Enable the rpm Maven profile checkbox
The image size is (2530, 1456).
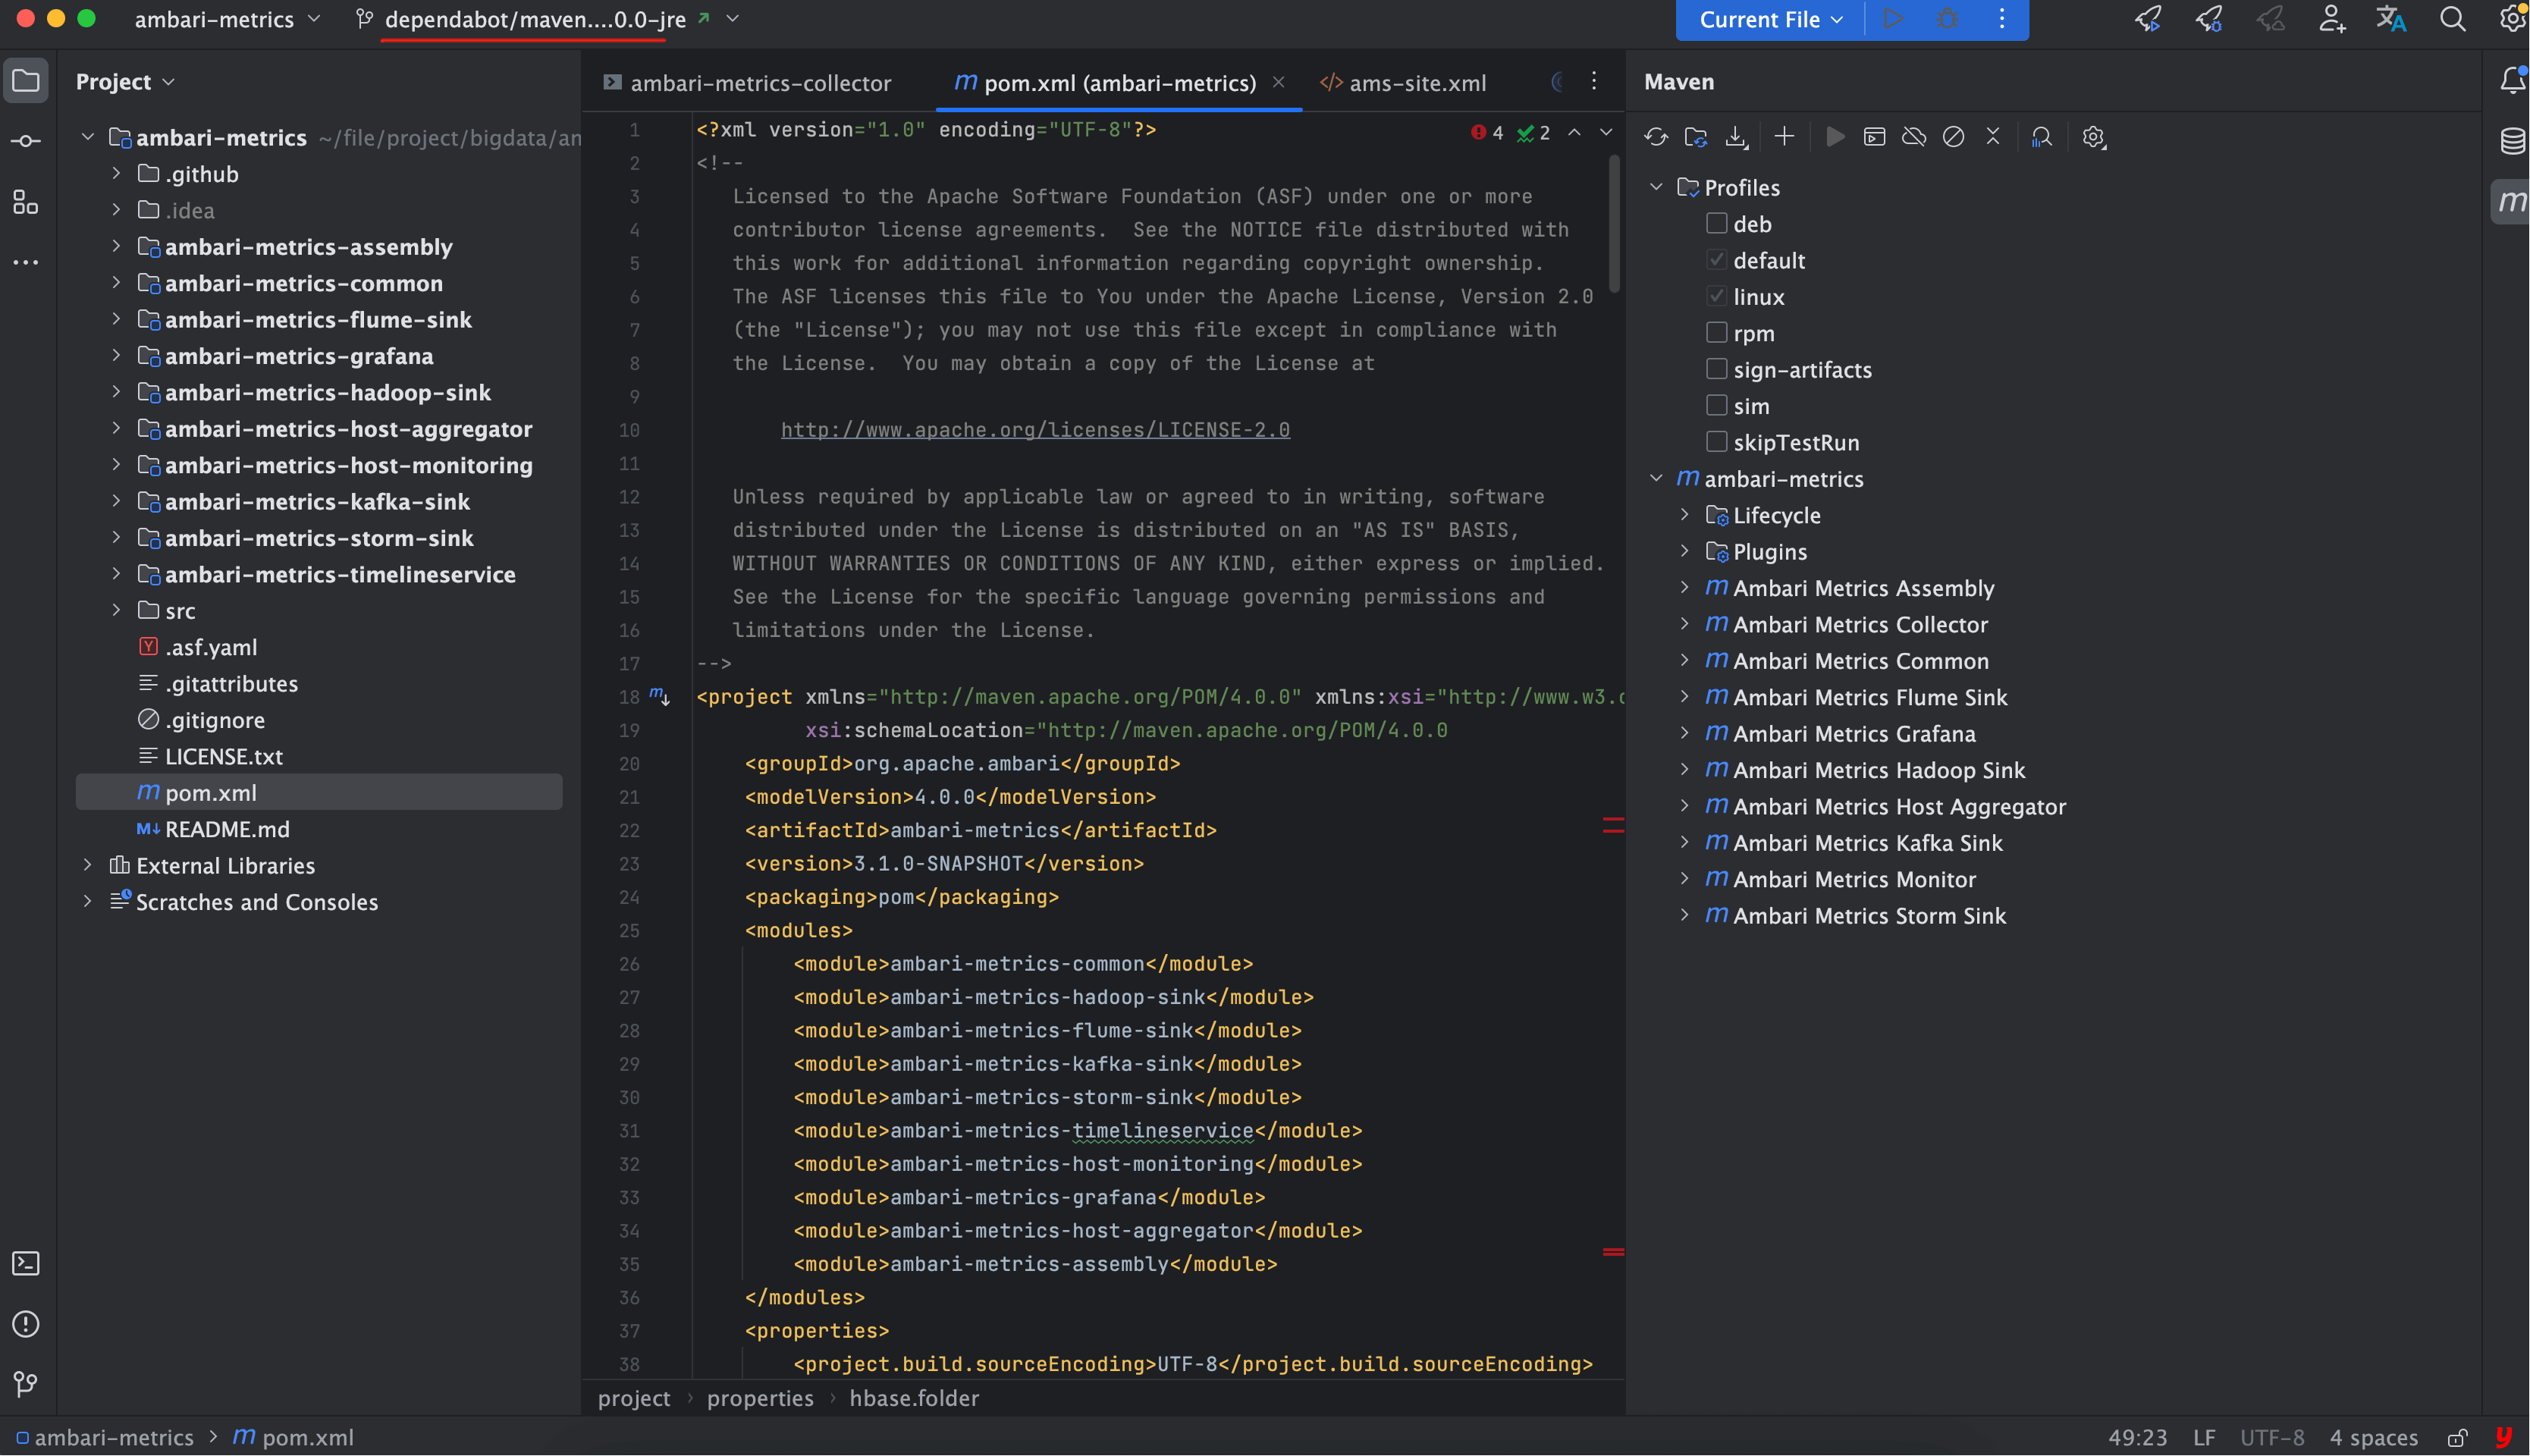tap(1716, 332)
